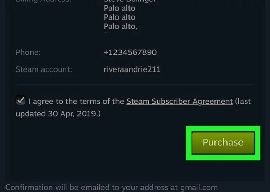The width and height of the screenshot is (270, 192).
Task: Open the Steam Subscriber Agreement link
Action: click(179, 101)
